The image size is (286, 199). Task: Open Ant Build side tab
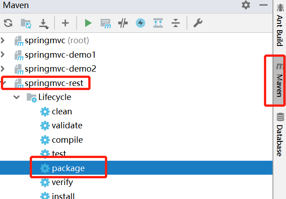[x=280, y=25]
